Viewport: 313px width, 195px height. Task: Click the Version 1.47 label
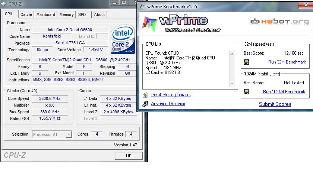125,145
